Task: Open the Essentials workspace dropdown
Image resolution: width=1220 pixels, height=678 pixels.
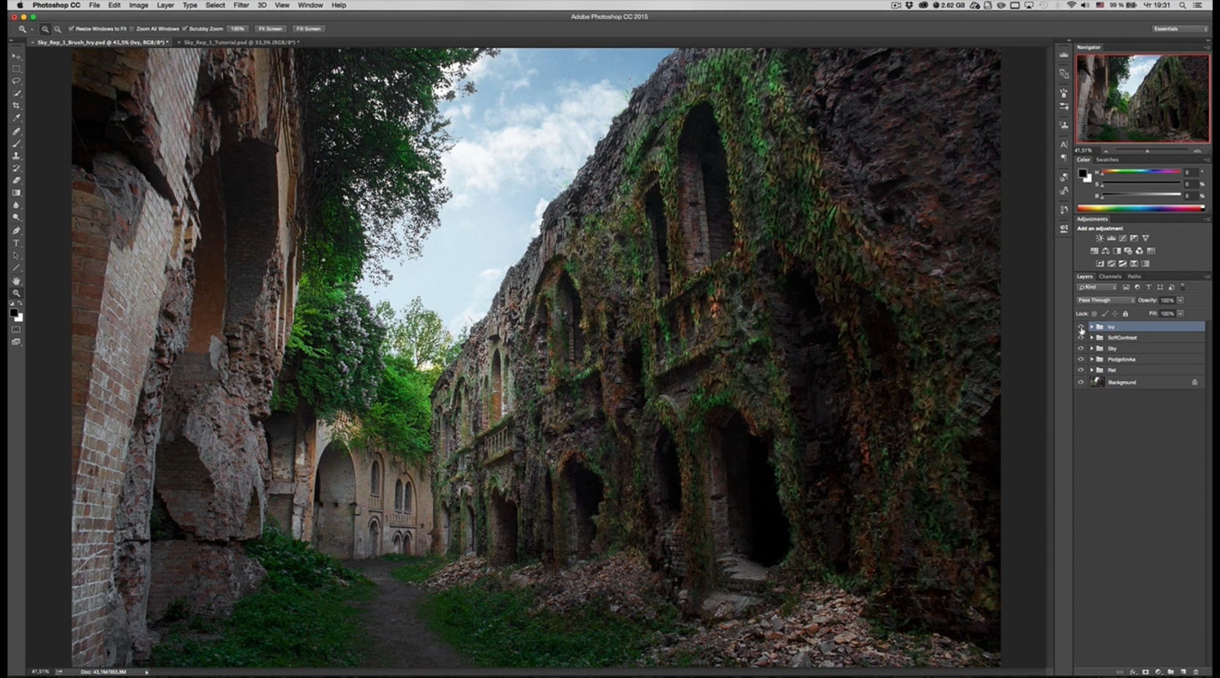Action: (x=1180, y=29)
